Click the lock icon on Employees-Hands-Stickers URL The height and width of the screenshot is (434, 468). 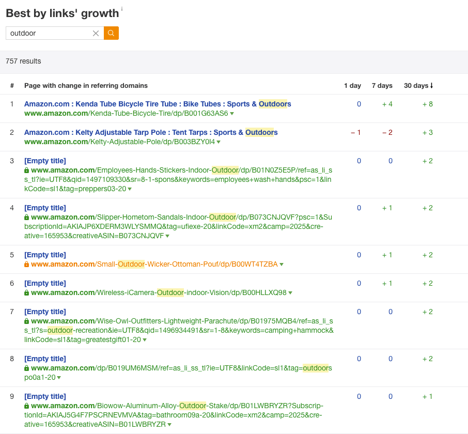tap(26, 170)
